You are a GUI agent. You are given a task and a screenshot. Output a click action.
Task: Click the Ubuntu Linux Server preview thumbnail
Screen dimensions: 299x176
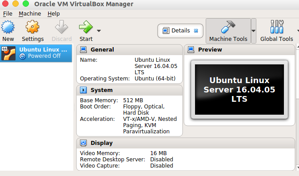click(x=239, y=90)
